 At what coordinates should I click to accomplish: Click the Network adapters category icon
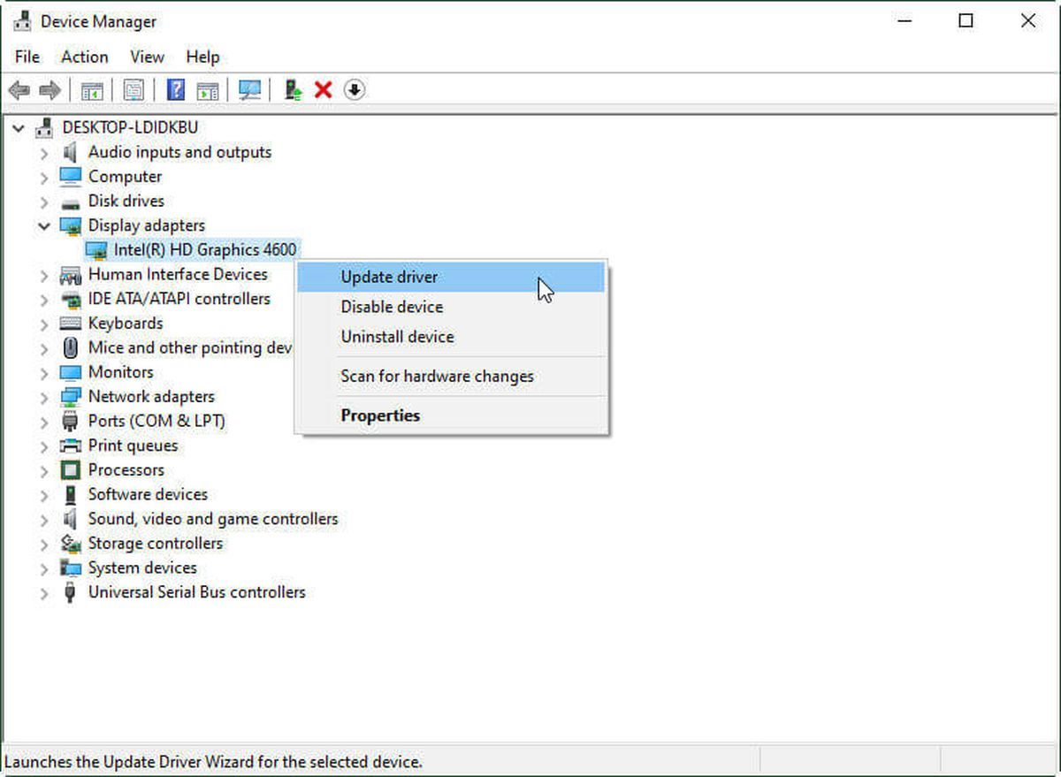tap(70, 397)
